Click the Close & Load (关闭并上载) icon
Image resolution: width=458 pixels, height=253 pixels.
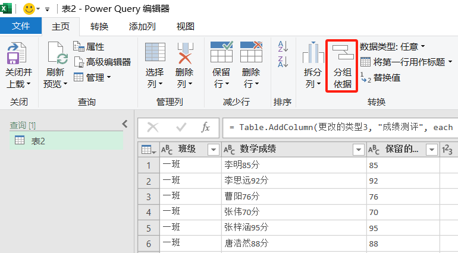pyautogui.click(x=17, y=53)
